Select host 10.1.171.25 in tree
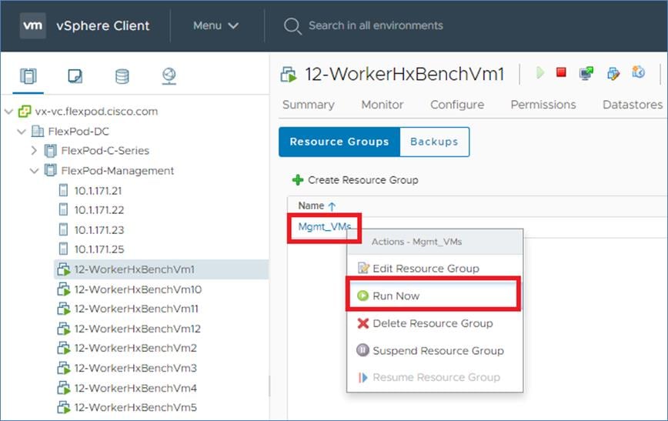The width and height of the screenshot is (668, 421). pos(99,249)
